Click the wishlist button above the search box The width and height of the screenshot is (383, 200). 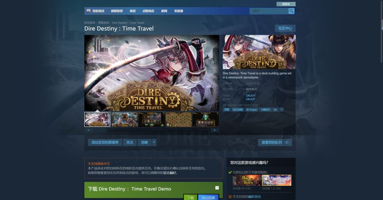[286, 4]
